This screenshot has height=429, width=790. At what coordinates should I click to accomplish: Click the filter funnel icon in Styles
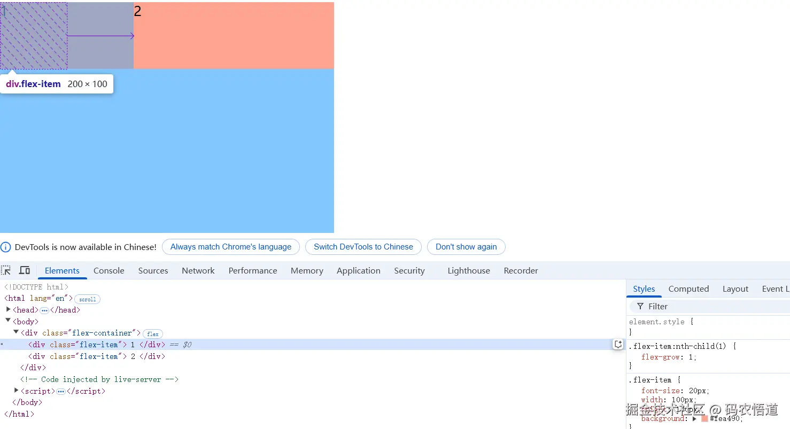640,306
